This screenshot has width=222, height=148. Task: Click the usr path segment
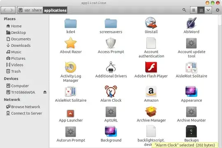27,10
